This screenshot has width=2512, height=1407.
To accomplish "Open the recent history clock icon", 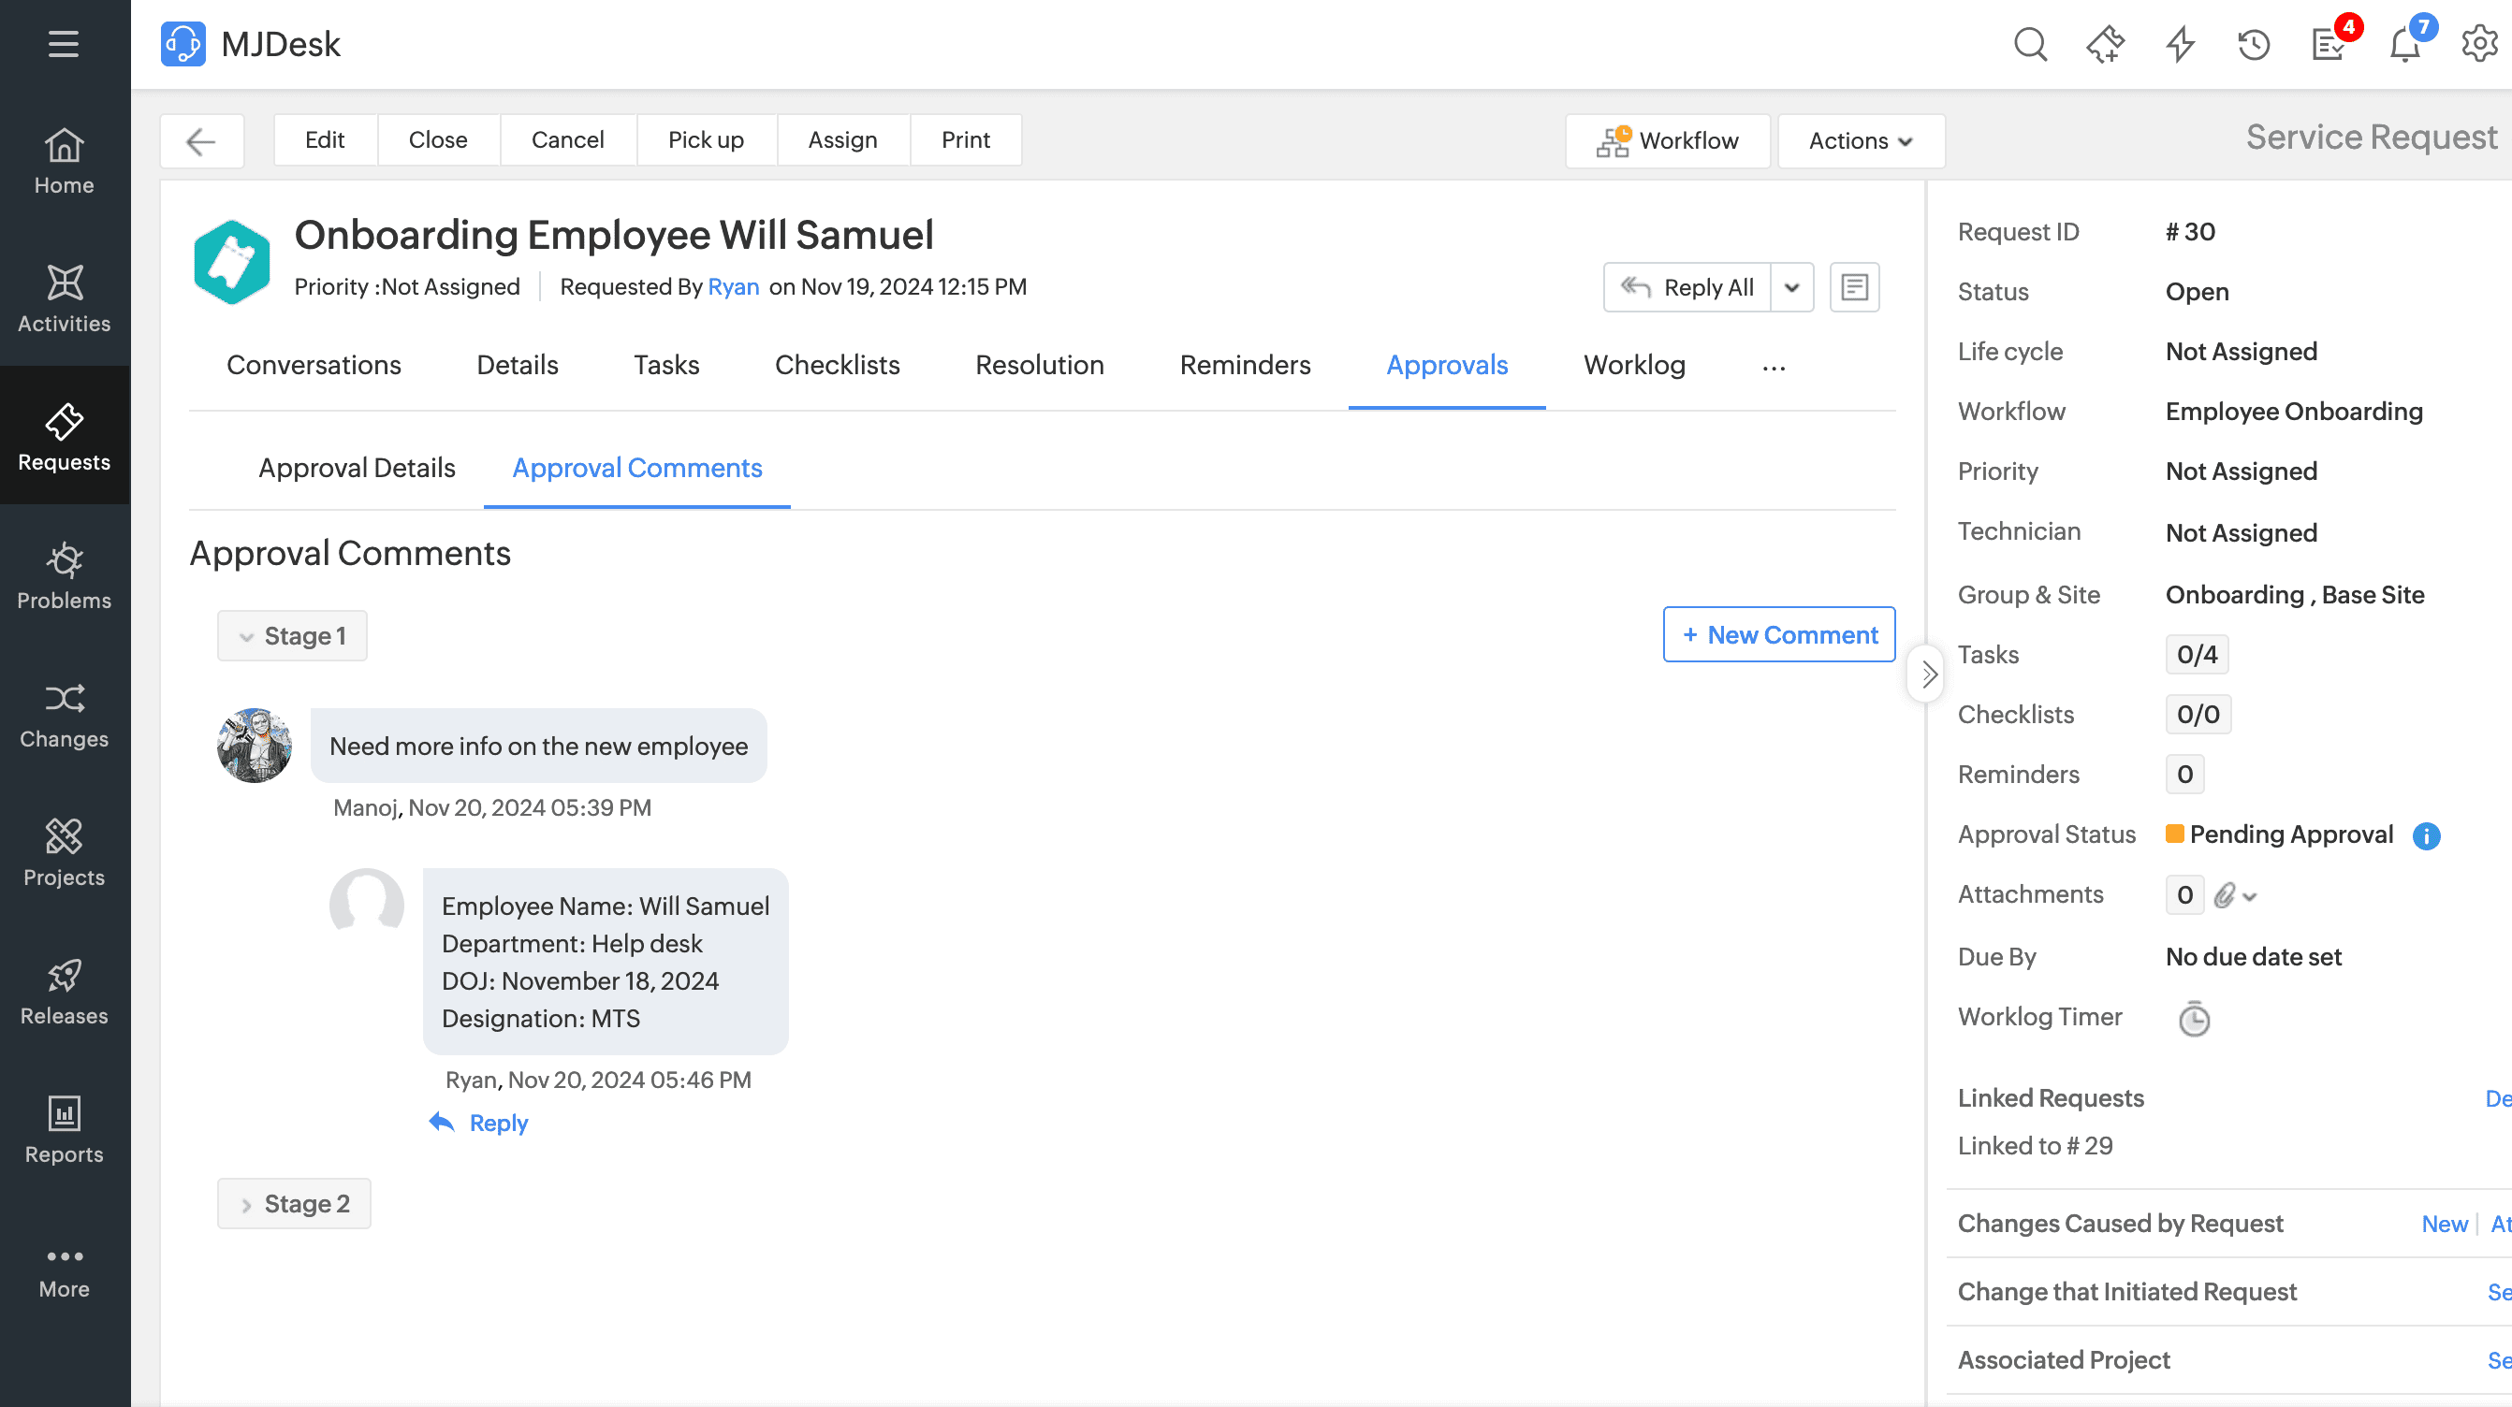I will (x=2254, y=45).
